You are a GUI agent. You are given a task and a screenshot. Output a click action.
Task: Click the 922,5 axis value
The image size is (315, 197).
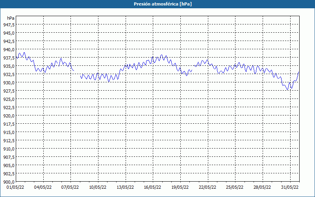pyautogui.click(x=9, y=107)
